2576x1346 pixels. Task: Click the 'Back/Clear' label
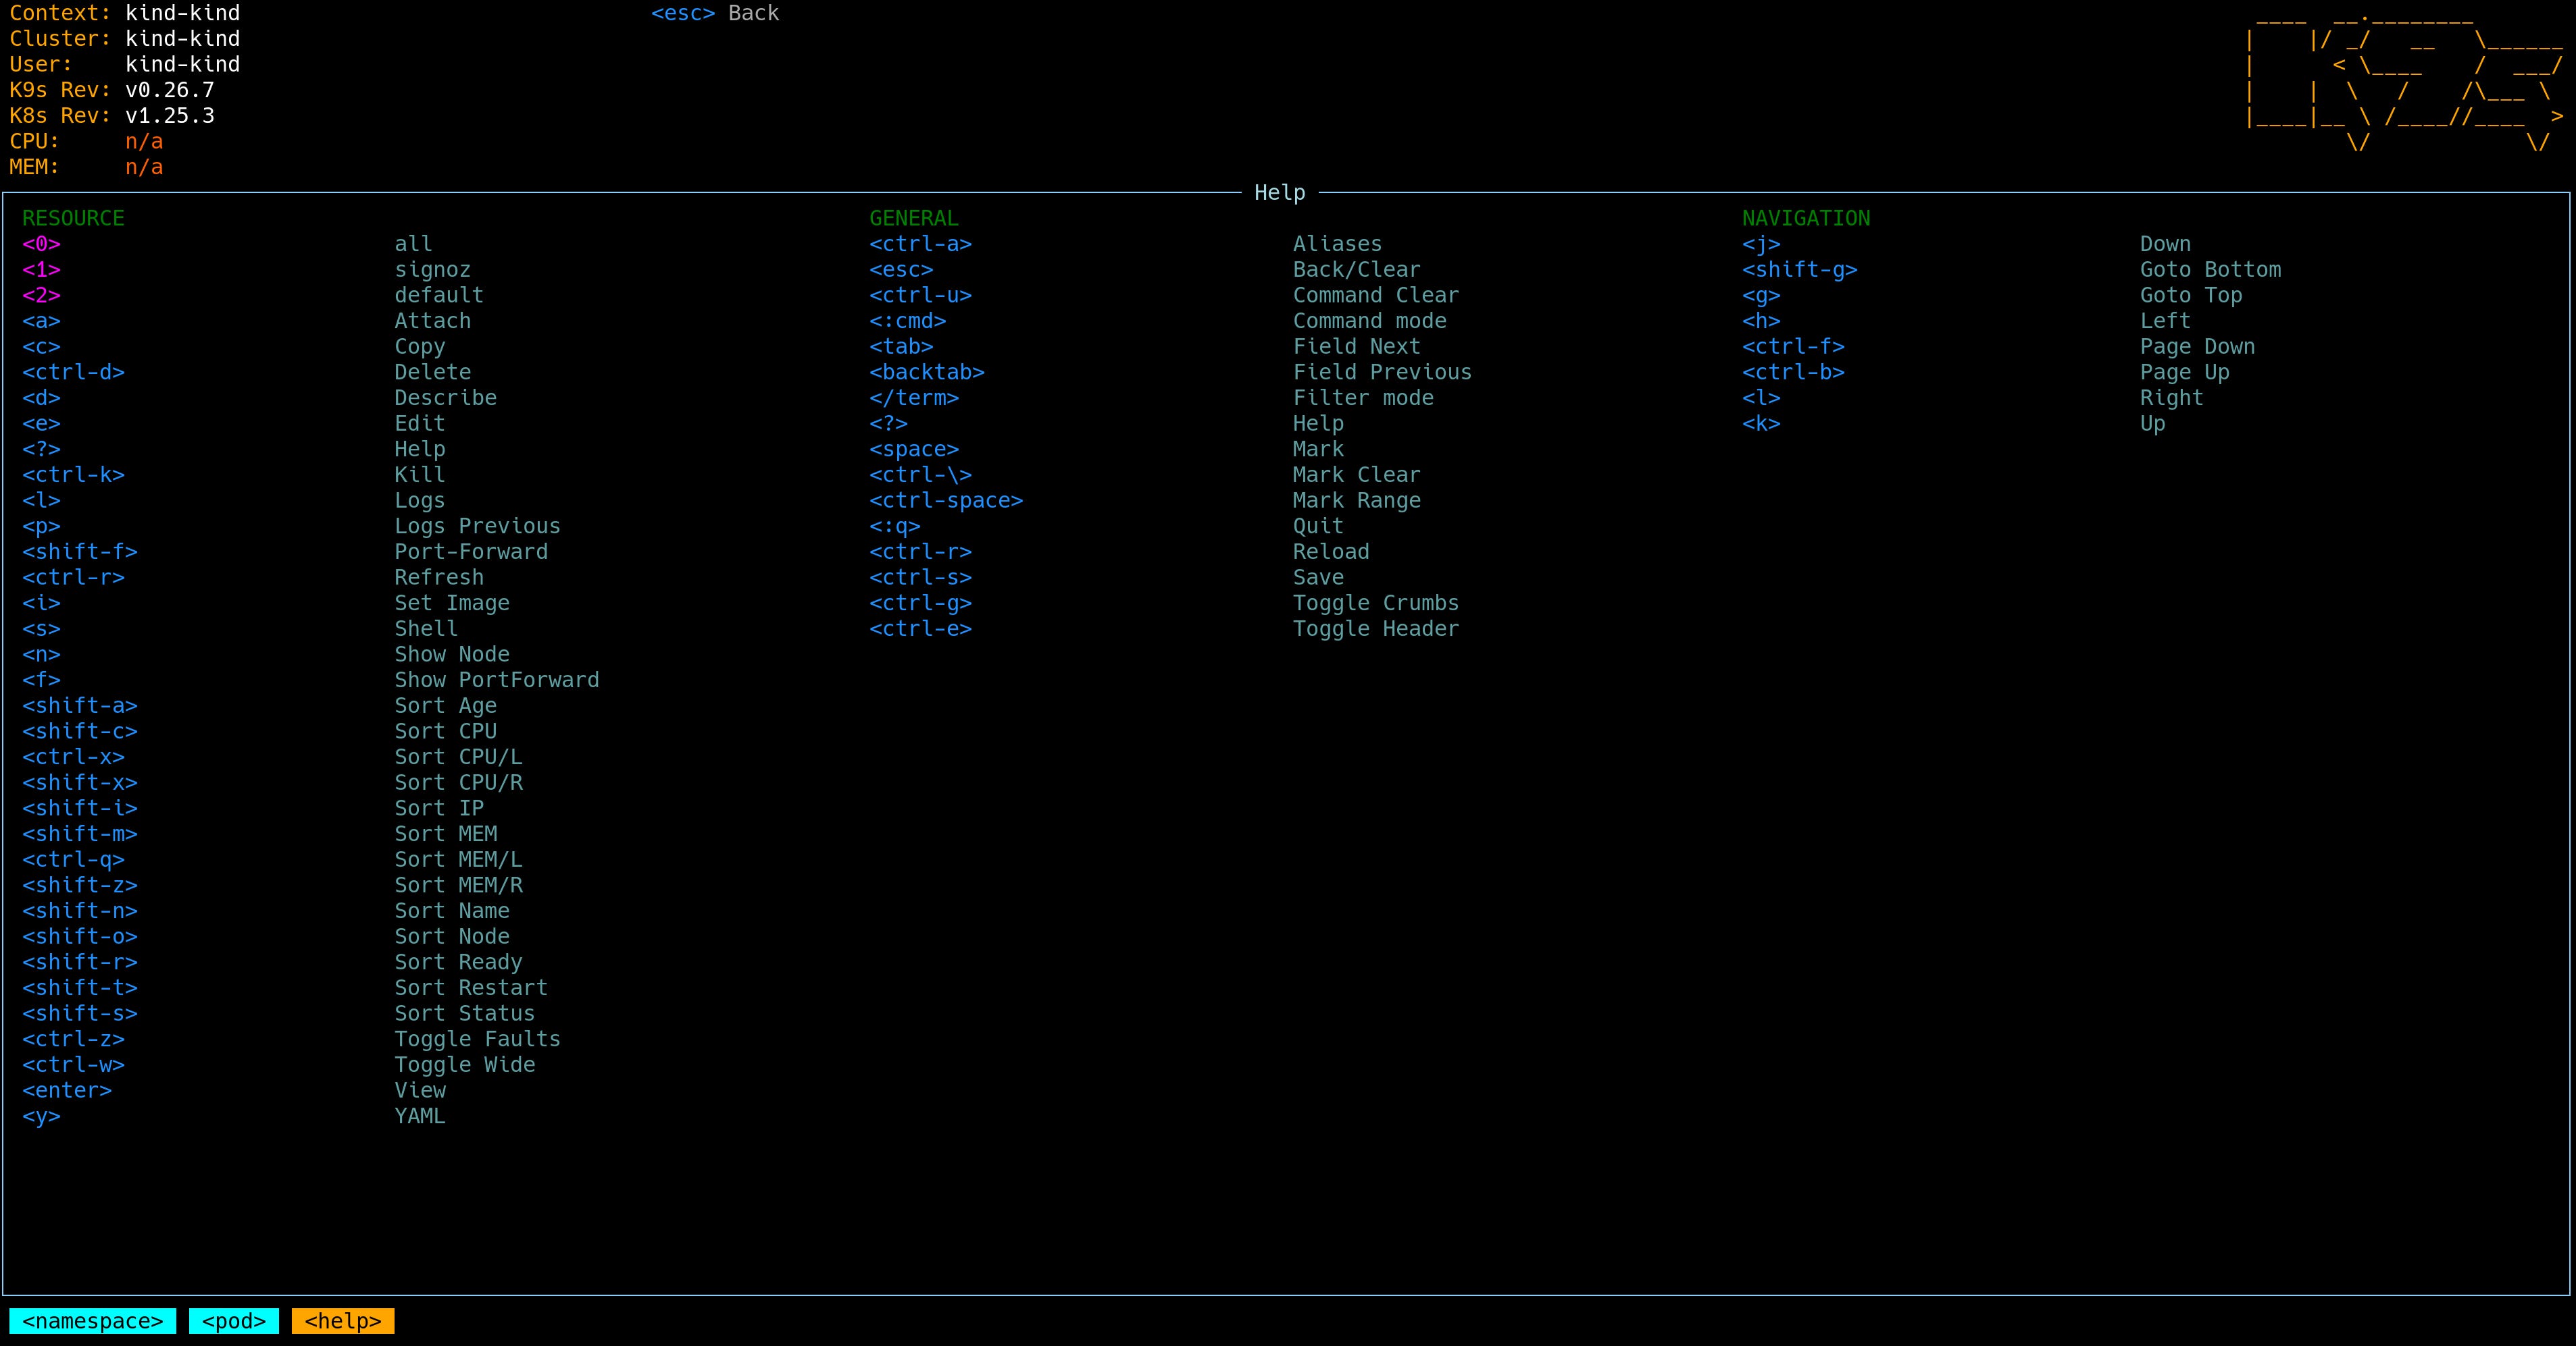click(x=1357, y=270)
